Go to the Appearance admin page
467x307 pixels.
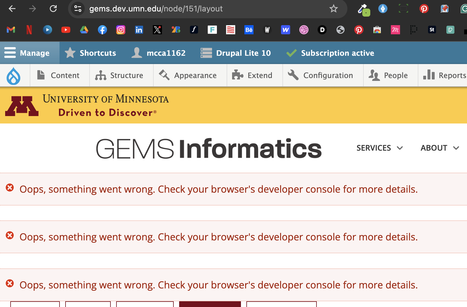pyautogui.click(x=188, y=75)
